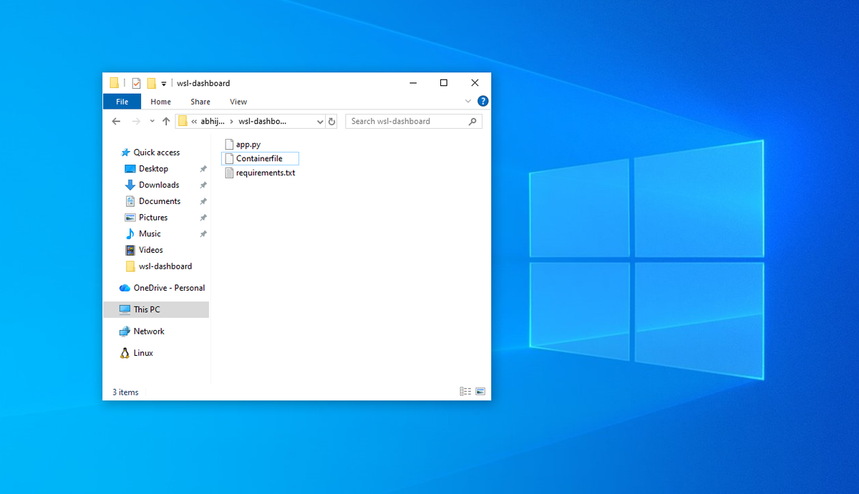The image size is (859, 494).
Task: Go up one folder level arrow
Action: pyautogui.click(x=166, y=122)
